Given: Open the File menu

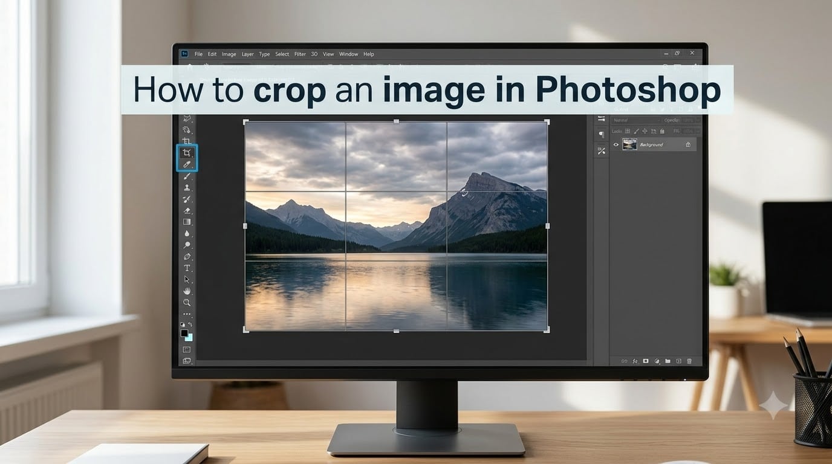Looking at the screenshot, I should tap(198, 54).
